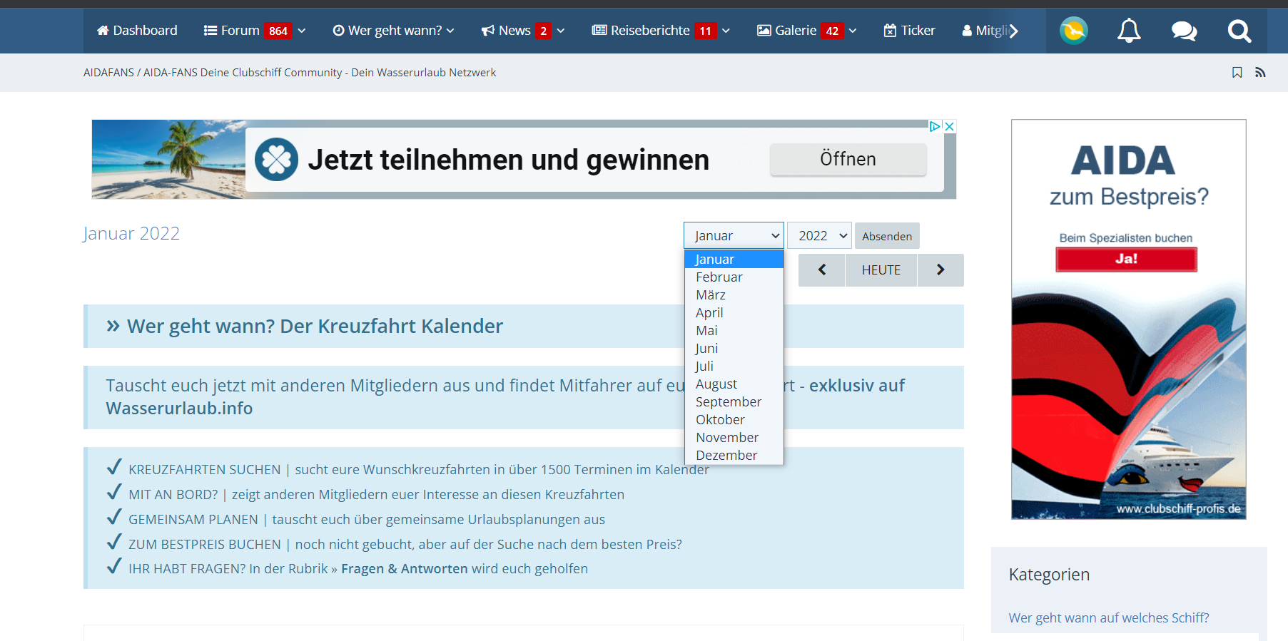This screenshot has height=641, width=1288.
Task: Close the ad banner X icon
Action: (950, 126)
